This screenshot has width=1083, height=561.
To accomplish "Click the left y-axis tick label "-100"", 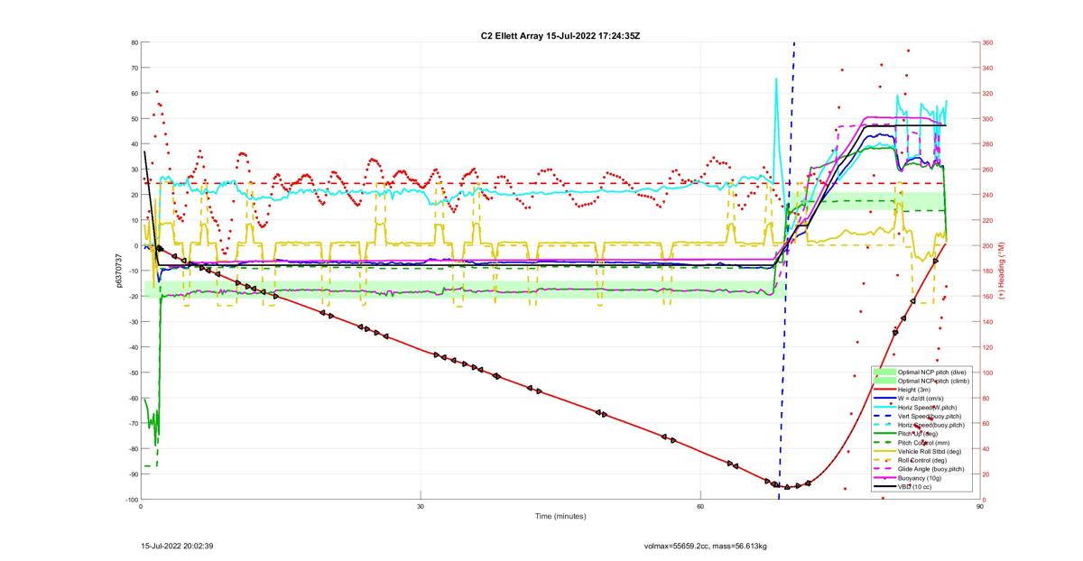I will pyautogui.click(x=131, y=500).
